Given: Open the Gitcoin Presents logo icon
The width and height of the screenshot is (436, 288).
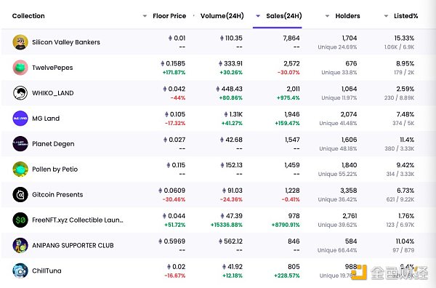Looking at the screenshot, I should pyautogui.click(x=20, y=194).
